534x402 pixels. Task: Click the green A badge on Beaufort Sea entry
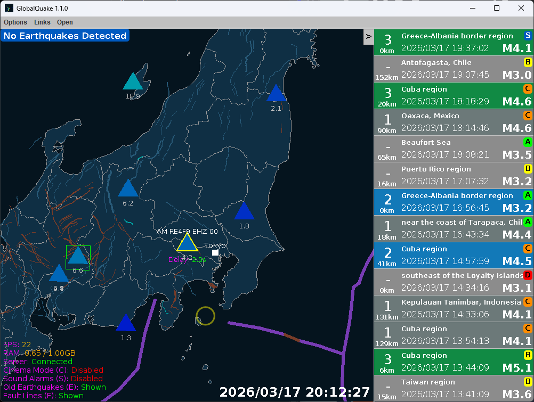[528, 142]
